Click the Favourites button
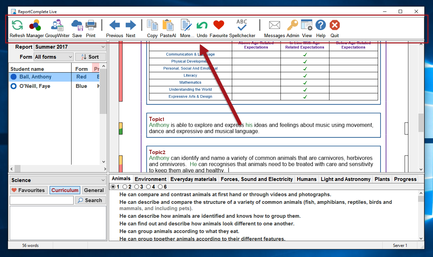 point(28,190)
